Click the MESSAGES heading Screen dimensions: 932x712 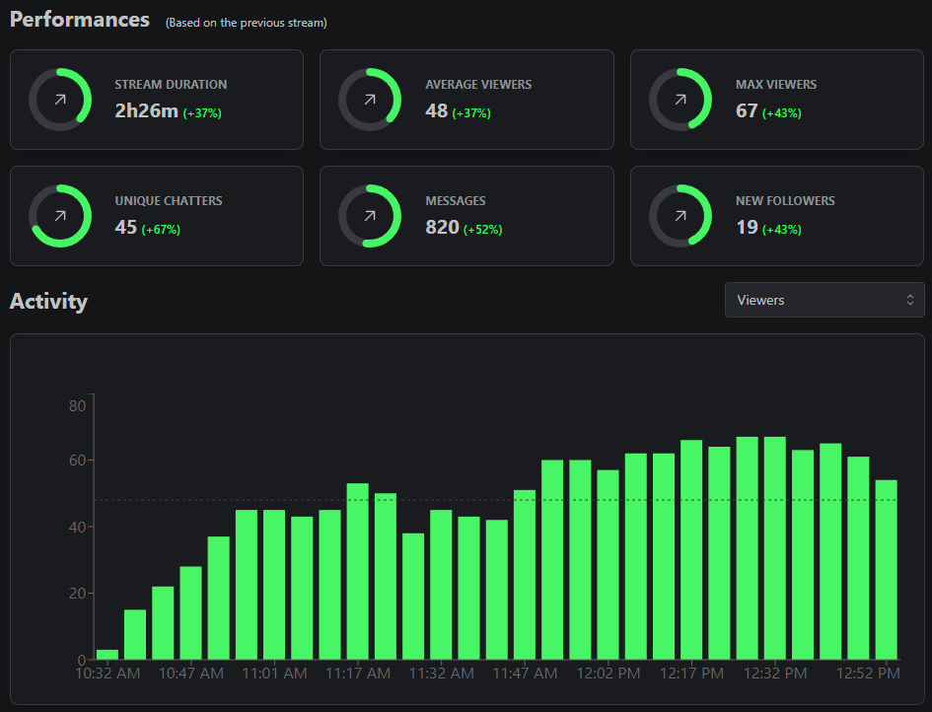(456, 201)
